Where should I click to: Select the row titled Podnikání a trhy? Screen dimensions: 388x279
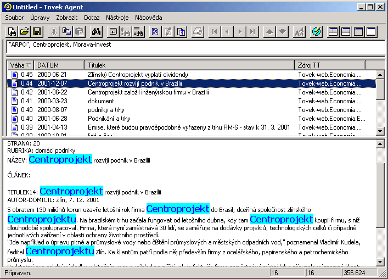click(191, 119)
